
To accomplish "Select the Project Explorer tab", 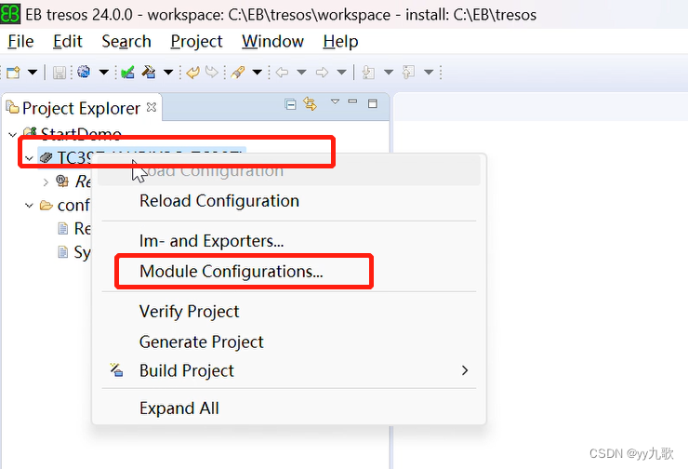I will click(x=82, y=108).
